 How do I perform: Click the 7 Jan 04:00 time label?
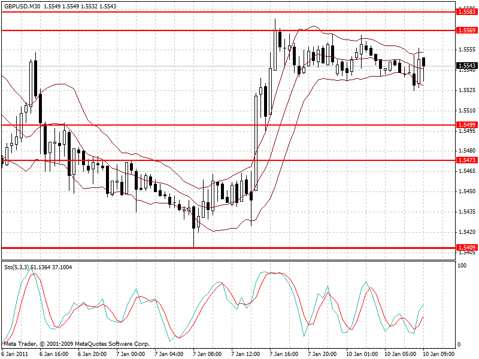(169, 354)
